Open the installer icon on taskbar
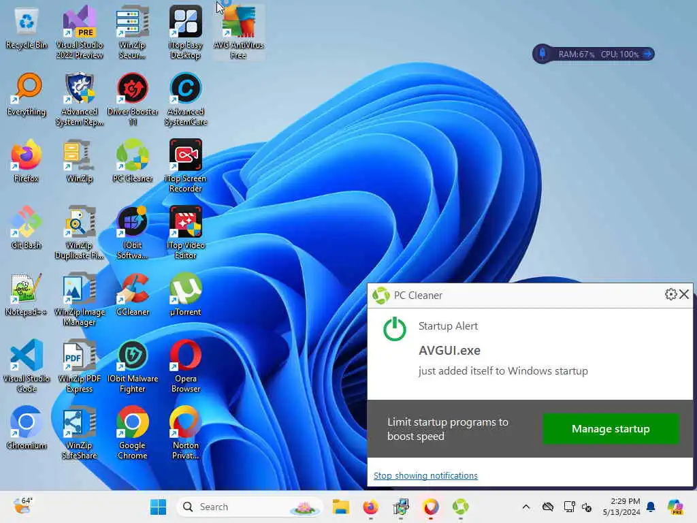The height and width of the screenshot is (523, 697). pos(400,507)
